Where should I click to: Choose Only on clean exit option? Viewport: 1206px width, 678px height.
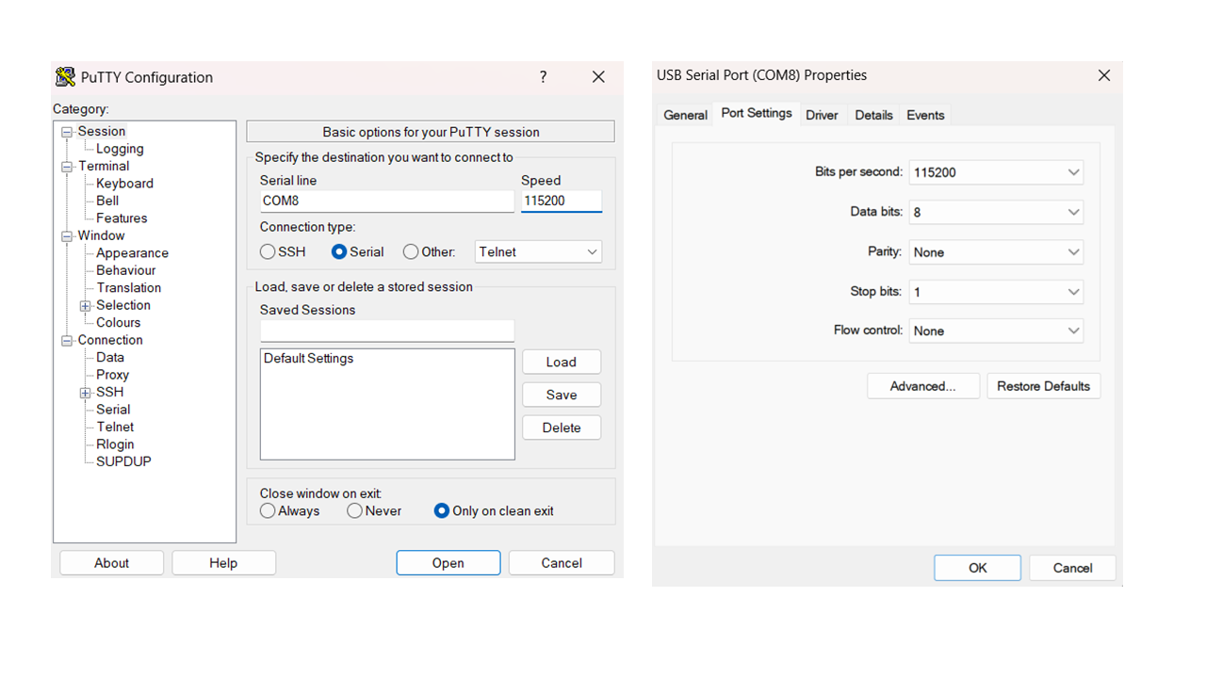tap(442, 510)
